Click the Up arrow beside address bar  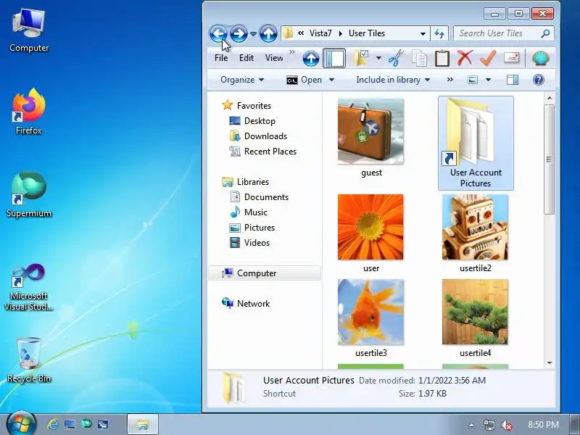point(268,33)
